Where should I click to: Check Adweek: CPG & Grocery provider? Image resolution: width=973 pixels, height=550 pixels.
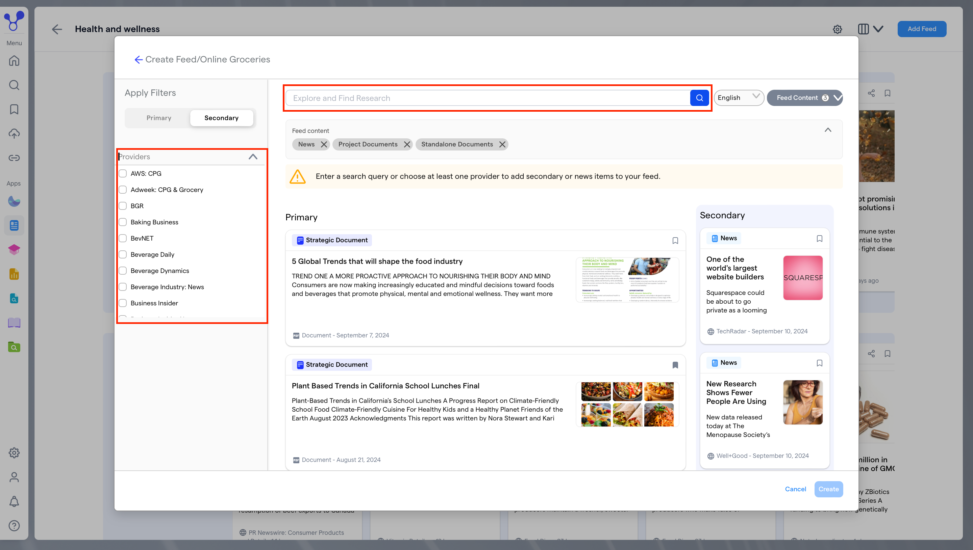123,190
